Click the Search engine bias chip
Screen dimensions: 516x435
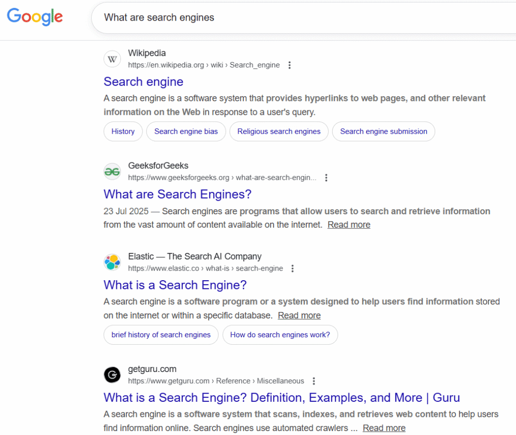click(185, 131)
